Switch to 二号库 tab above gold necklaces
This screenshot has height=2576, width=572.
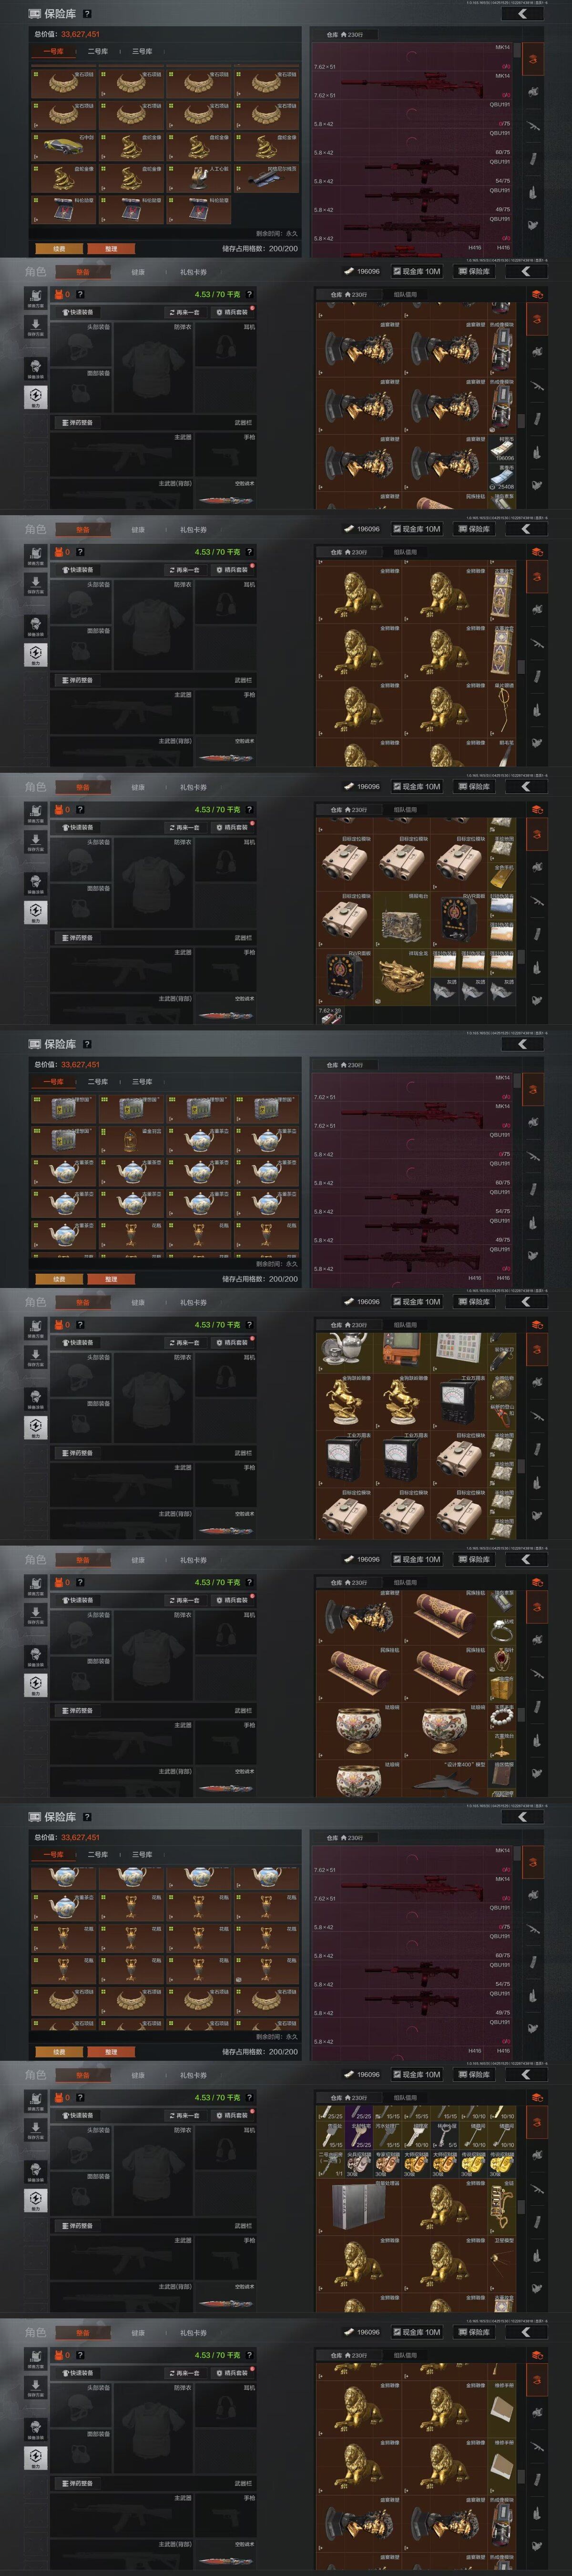(97, 51)
